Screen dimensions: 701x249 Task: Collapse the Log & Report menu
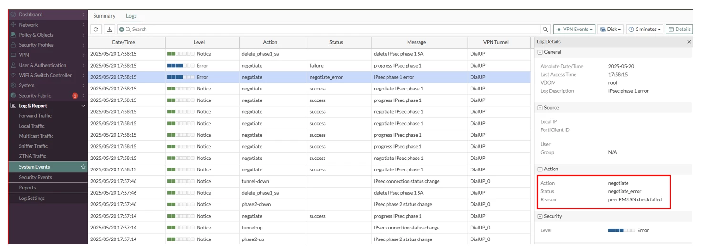point(84,106)
